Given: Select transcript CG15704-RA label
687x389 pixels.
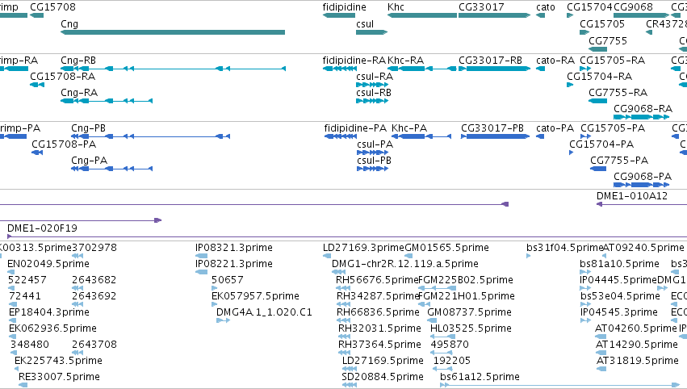Looking at the screenshot, I should (x=599, y=77).
